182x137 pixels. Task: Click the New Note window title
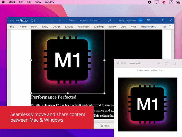tap(135, 63)
